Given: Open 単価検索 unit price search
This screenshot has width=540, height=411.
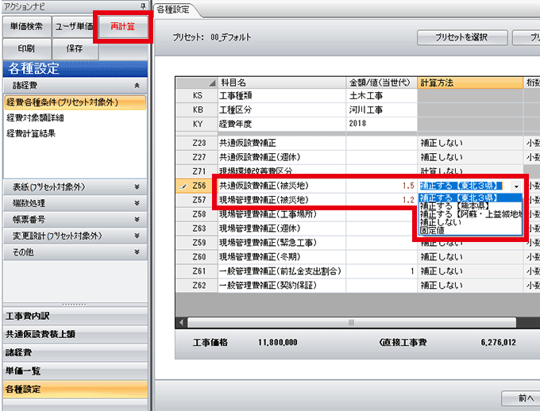Looking at the screenshot, I should point(25,26).
